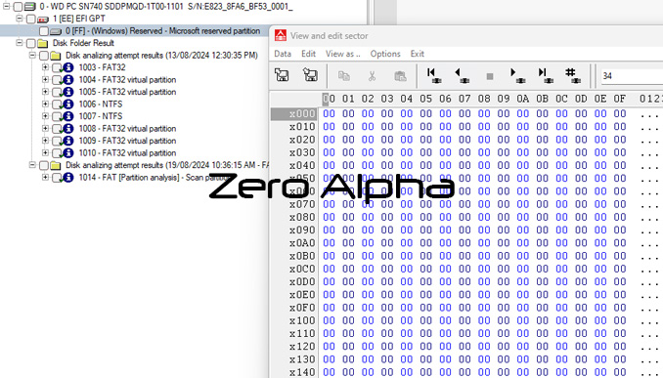Click the red sector editor window title icon

coord(280,35)
